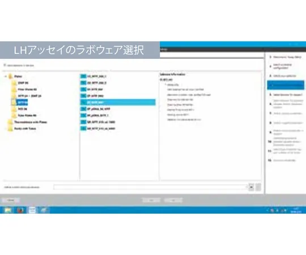Open the active application taskbar icon

pyautogui.click(x=32, y=210)
